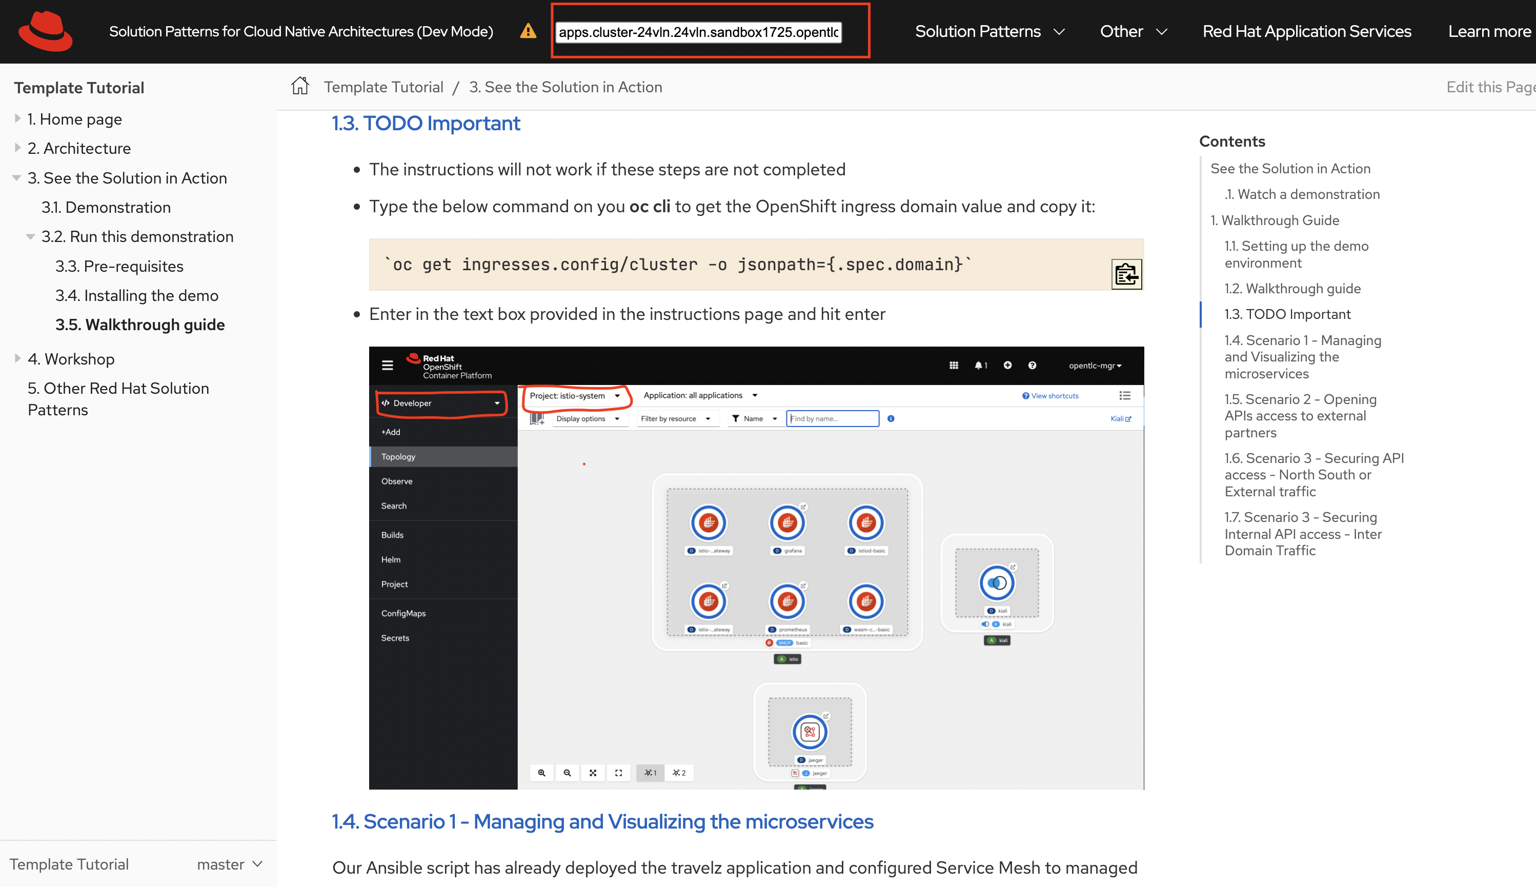The height and width of the screenshot is (887, 1536).
Task: Copy the oc command to clipboard
Action: [1126, 274]
